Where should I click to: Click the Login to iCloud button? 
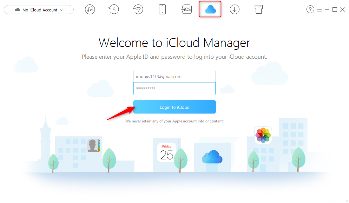(174, 107)
